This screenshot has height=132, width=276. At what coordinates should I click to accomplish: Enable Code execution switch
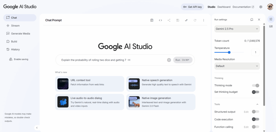(256, 119)
